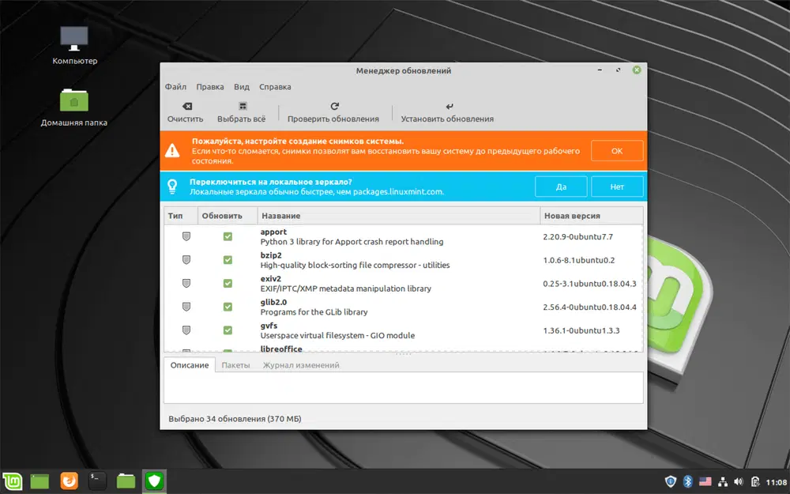Uncheck the bzip2 update checkbox
This screenshot has width=790, height=494.
click(228, 259)
